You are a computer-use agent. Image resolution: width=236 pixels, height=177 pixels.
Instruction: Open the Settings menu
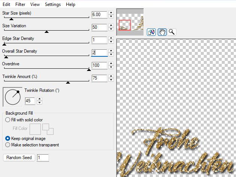coord(53,4)
